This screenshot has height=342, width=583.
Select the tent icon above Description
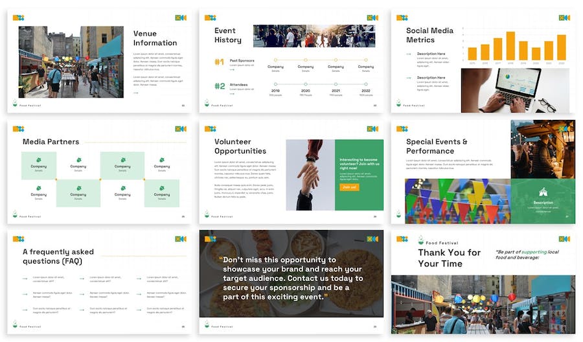[543, 192]
